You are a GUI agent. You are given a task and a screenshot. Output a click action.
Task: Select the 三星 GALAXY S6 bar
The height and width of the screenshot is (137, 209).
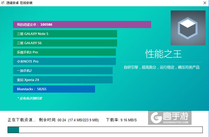pos(65,43)
